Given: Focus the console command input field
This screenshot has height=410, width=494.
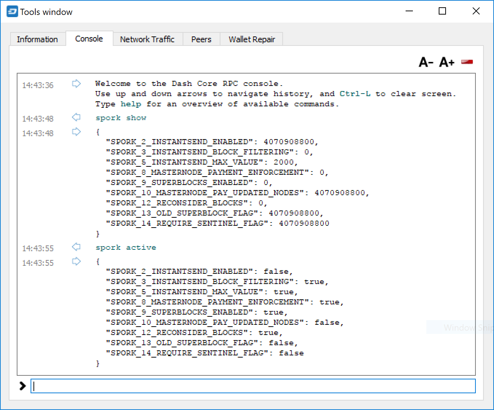Looking at the screenshot, I should (253, 386).
